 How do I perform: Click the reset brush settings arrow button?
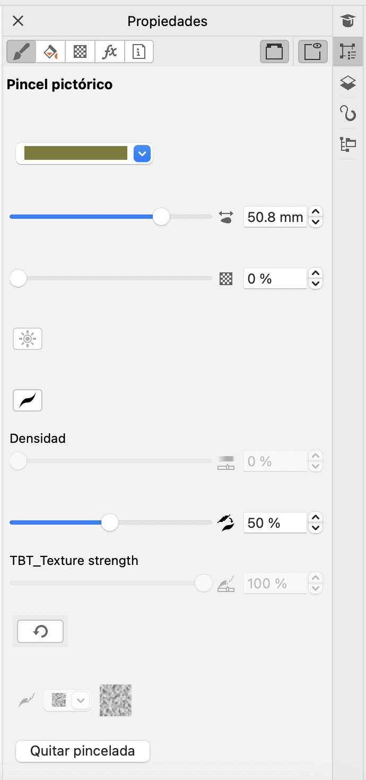point(40,631)
